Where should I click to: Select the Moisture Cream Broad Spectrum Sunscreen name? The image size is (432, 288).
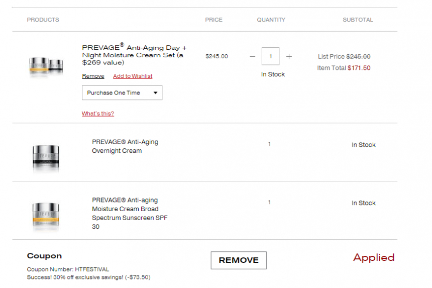pyautogui.click(x=130, y=213)
